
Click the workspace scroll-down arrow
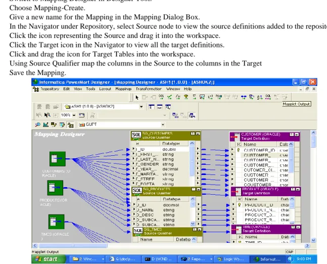coord(313,240)
